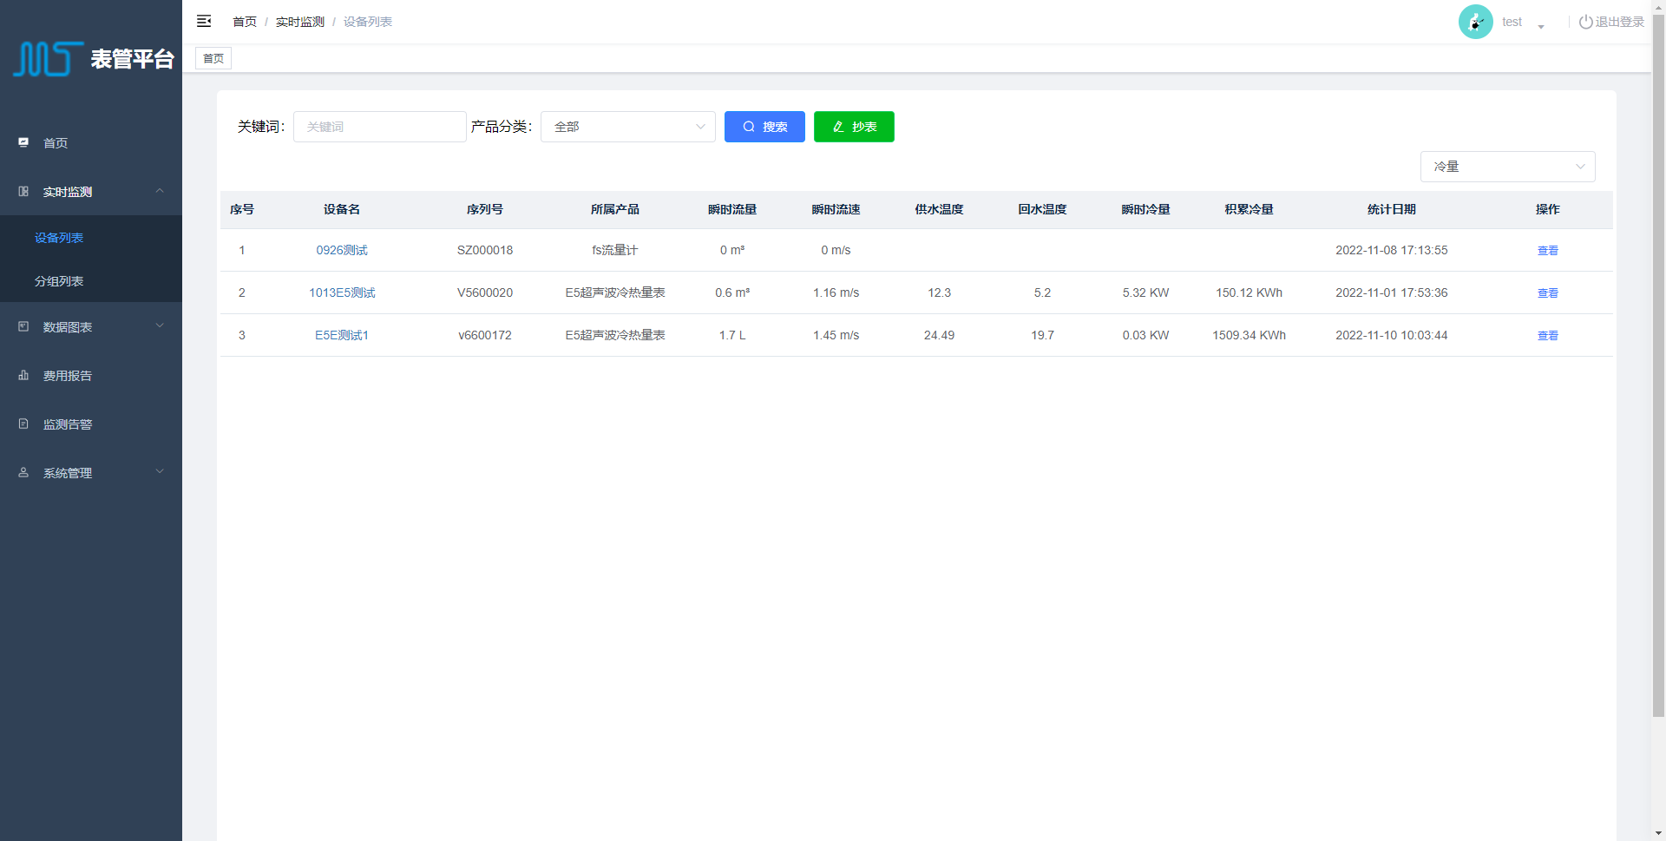Focus the 关键词 keyword input field
The height and width of the screenshot is (841, 1666).
379,127
